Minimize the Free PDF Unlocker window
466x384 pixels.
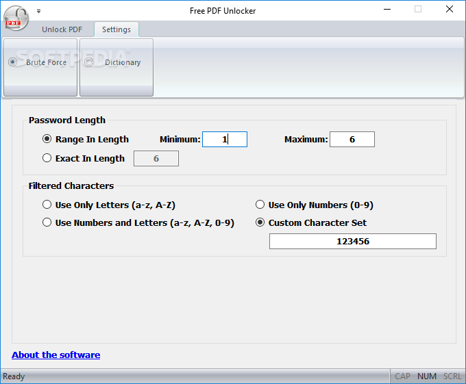click(387, 9)
